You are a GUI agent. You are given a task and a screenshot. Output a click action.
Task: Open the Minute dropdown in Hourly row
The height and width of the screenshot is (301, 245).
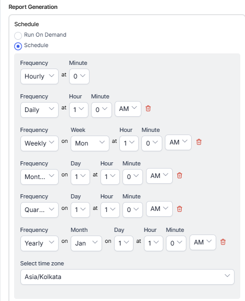[x=79, y=76]
